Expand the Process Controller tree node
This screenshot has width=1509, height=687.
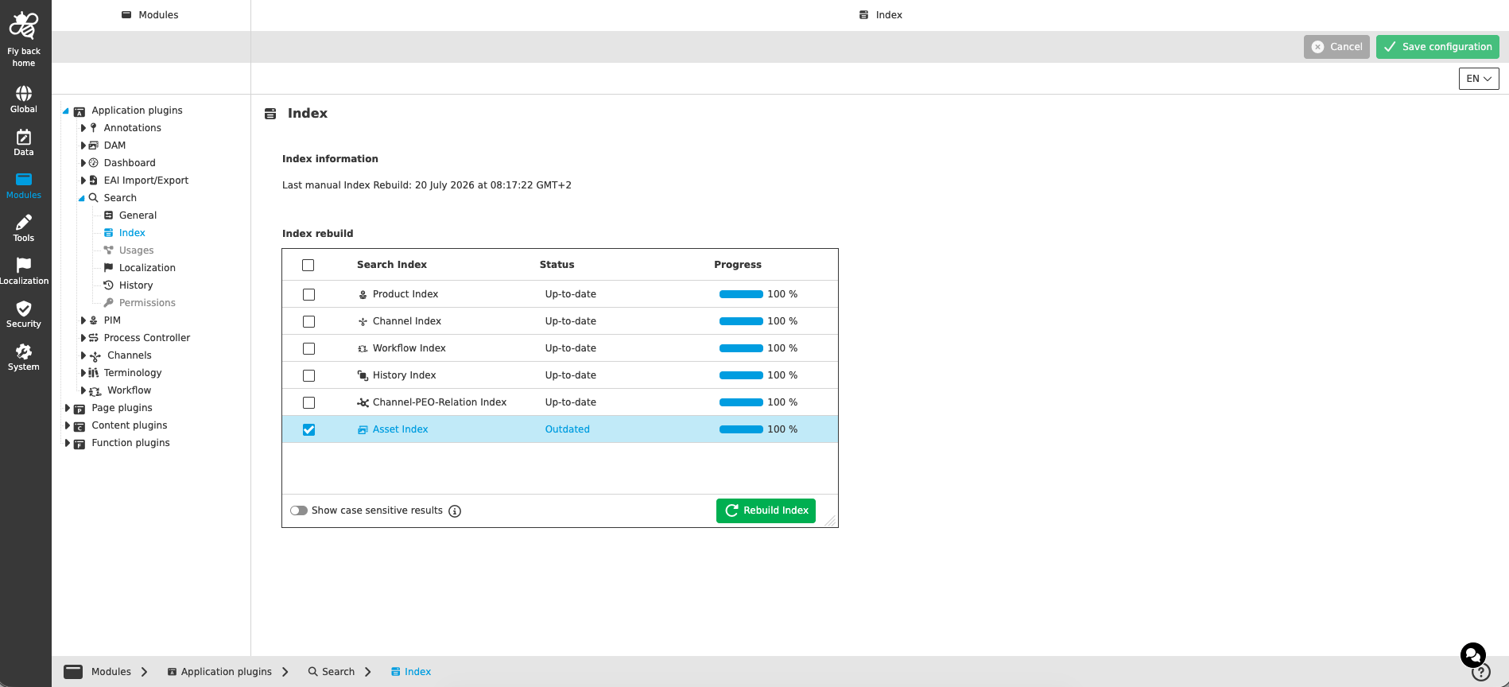tap(83, 338)
